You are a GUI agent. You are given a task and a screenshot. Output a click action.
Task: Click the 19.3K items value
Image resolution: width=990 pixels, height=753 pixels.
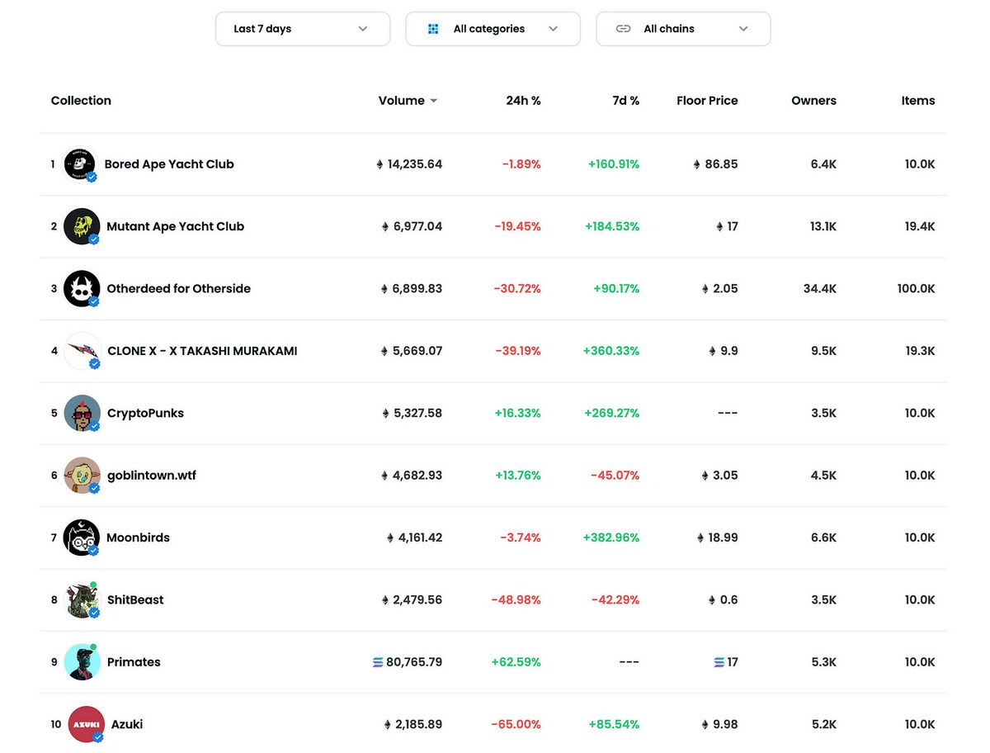click(920, 351)
